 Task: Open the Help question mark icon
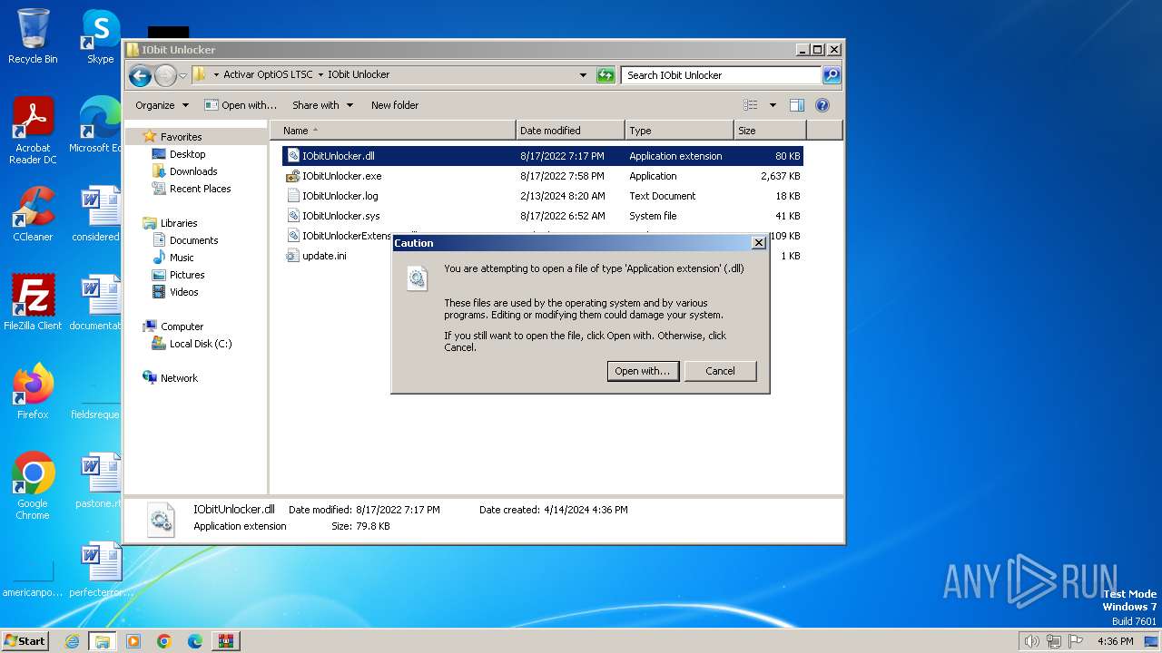[x=822, y=105]
